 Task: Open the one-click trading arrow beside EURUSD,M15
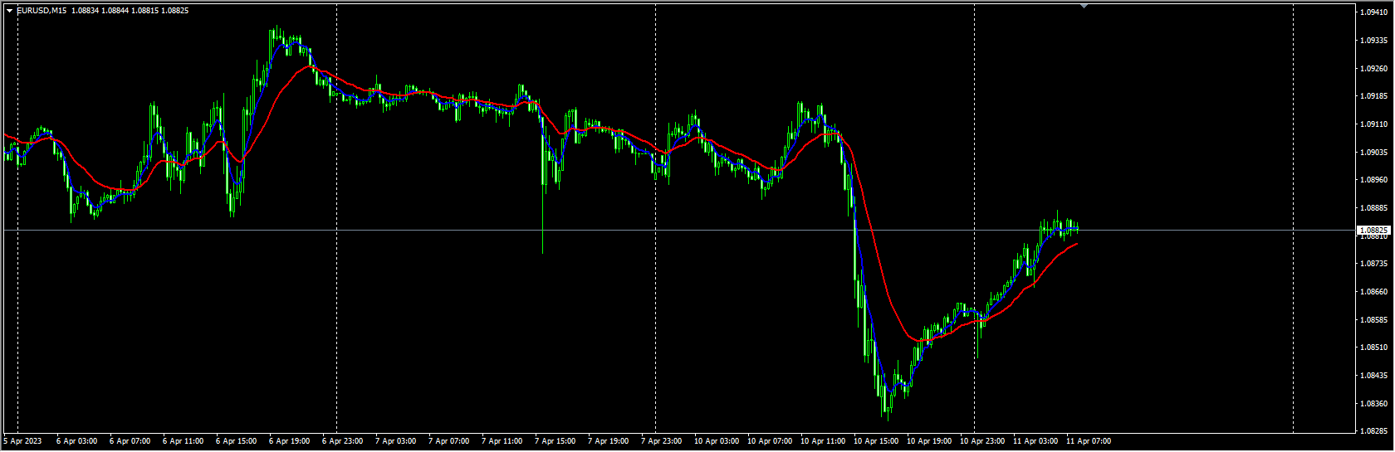pos(9,11)
